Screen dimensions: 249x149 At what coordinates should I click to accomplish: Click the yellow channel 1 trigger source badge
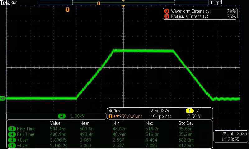click(x=190, y=111)
